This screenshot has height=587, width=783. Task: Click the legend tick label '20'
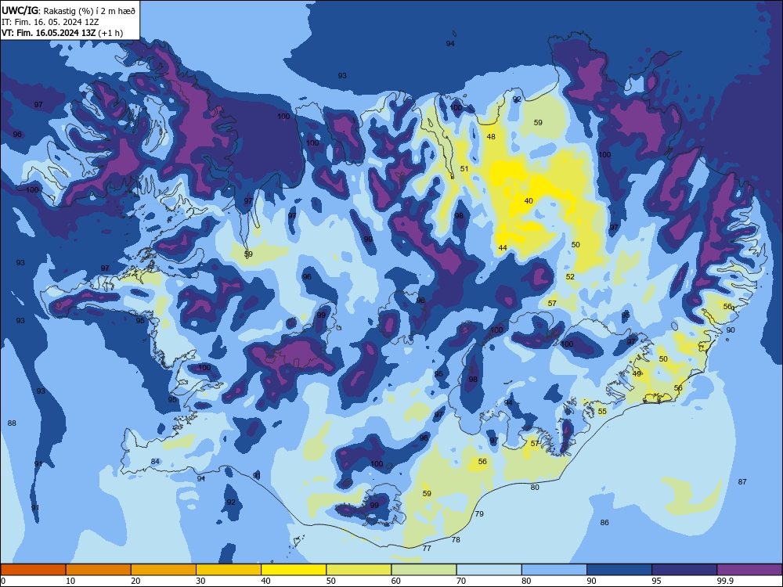tap(135, 581)
